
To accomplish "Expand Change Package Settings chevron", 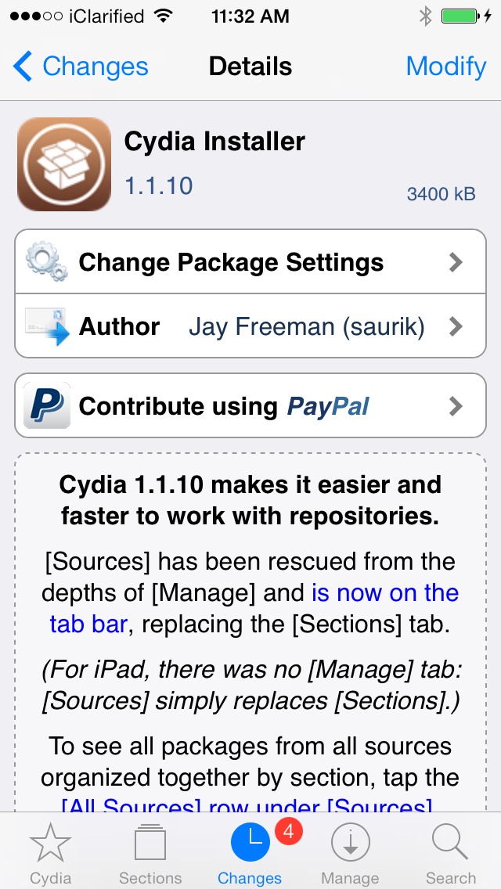I will 456,262.
